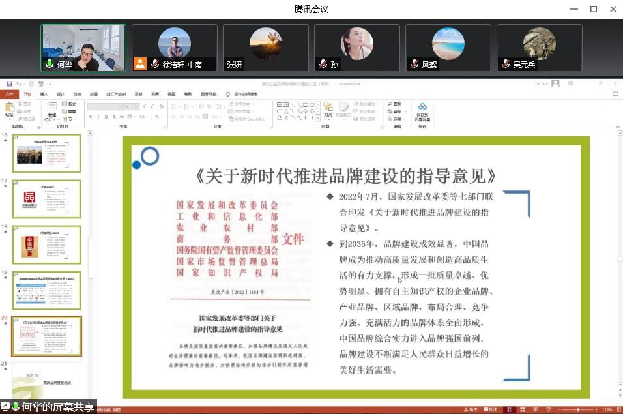Viewport: 623px width, 414px height.
Task: Click fit slide to window icon
Action: point(618,409)
